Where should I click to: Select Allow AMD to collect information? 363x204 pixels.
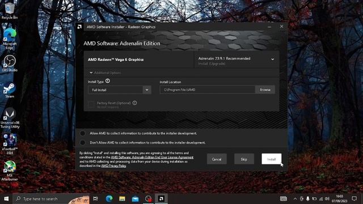coord(83,133)
